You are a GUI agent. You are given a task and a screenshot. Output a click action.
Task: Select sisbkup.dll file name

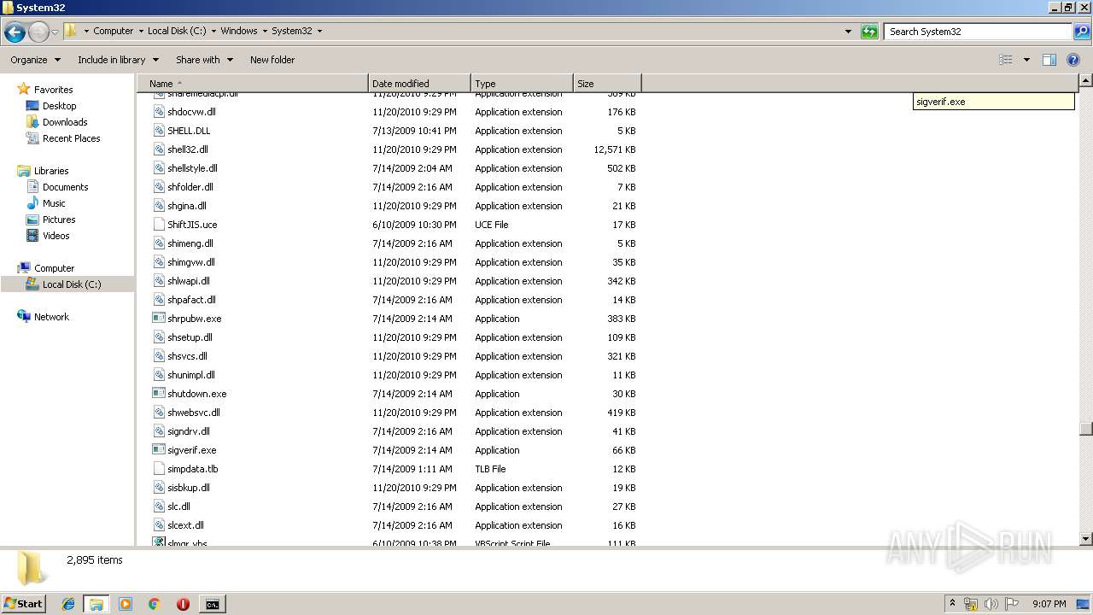coord(189,488)
